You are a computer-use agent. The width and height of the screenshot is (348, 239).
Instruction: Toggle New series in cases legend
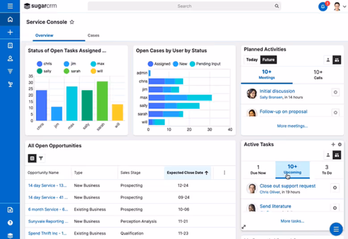(x=180, y=64)
